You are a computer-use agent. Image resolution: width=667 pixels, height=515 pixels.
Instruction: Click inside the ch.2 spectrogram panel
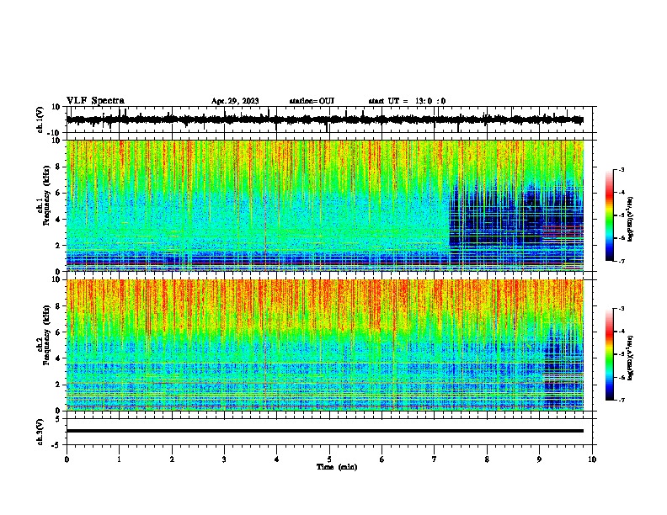324,345
